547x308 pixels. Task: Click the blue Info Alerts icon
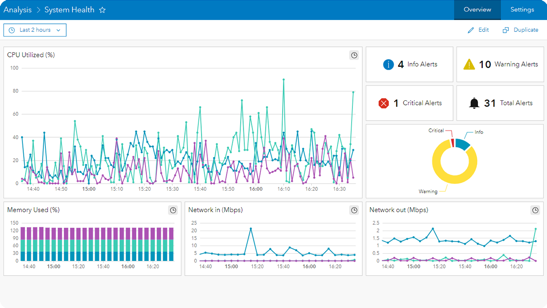pyautogui.click(x=389, y=65)
